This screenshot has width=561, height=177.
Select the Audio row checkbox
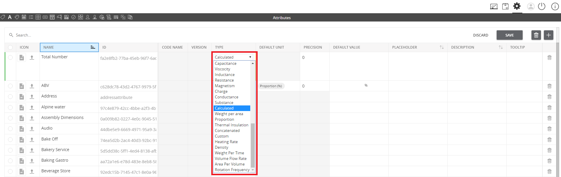10,129
